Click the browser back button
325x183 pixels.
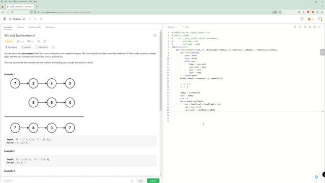tap(3, 12)
